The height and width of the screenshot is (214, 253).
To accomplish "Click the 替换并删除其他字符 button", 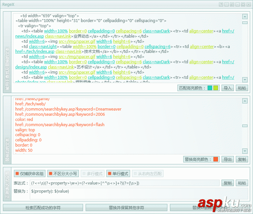I will [210, 208].
